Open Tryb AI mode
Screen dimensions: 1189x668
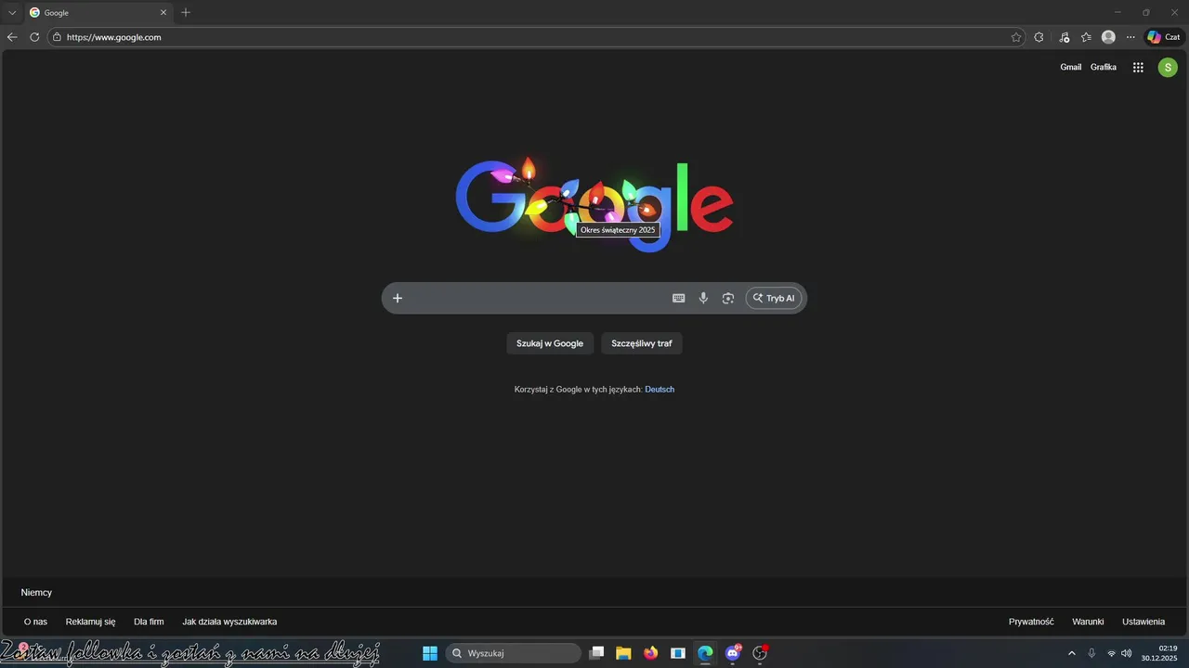pos(774,298)
